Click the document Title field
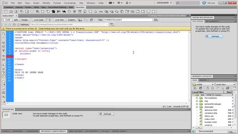Screen dimensions: 238x134 128,20
